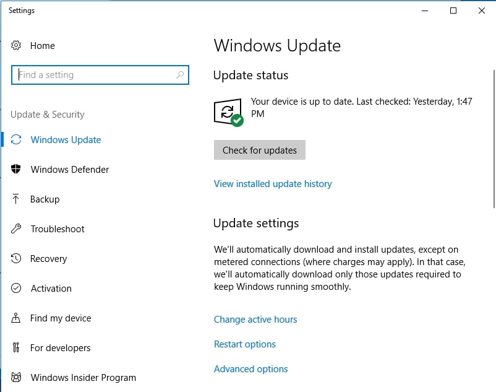Click the Update settings heading
Screen dimensions: 496x392
256,223
